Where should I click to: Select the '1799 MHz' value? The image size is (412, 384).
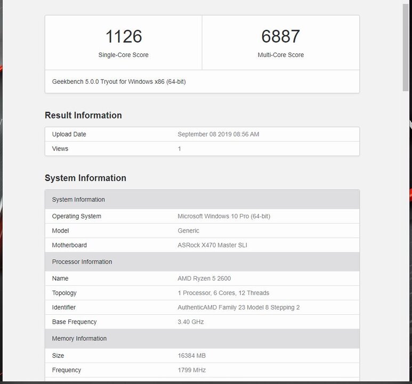click(x=191, y=370)
